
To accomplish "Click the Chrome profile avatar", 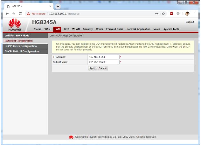I will point(187,14).
